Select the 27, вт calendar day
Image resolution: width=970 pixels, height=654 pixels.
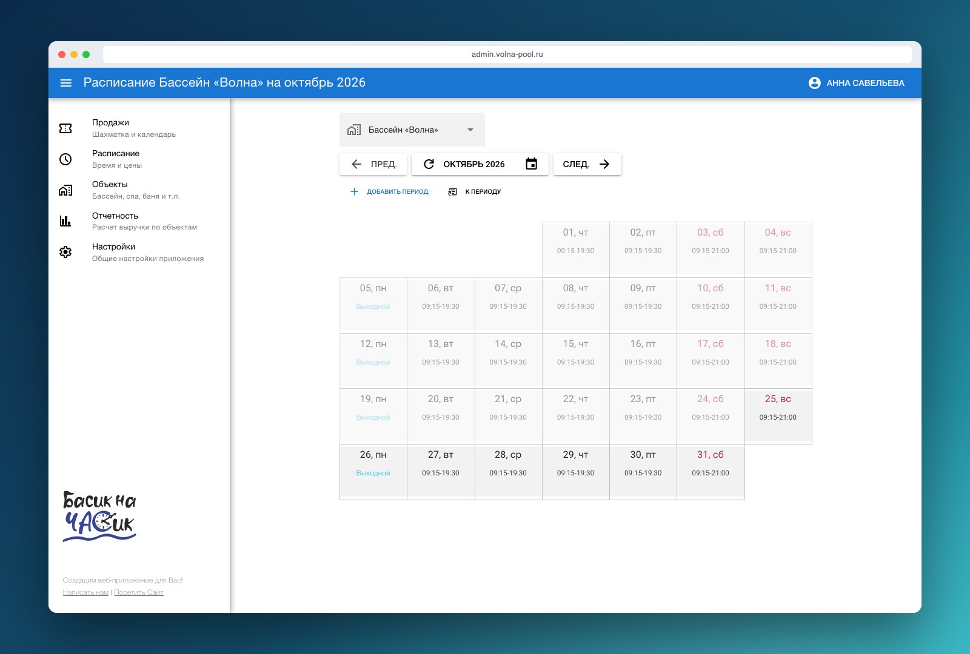point(441,472)
